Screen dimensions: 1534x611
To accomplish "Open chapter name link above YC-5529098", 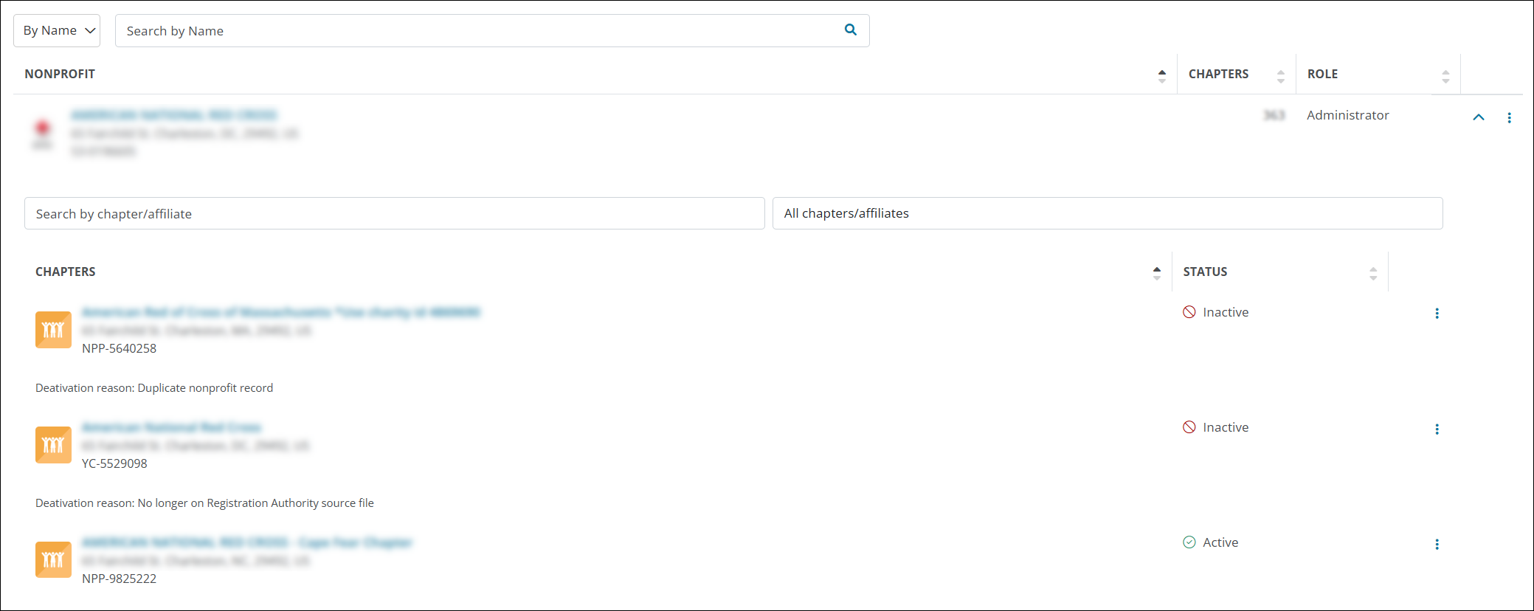I will (171, 427).
